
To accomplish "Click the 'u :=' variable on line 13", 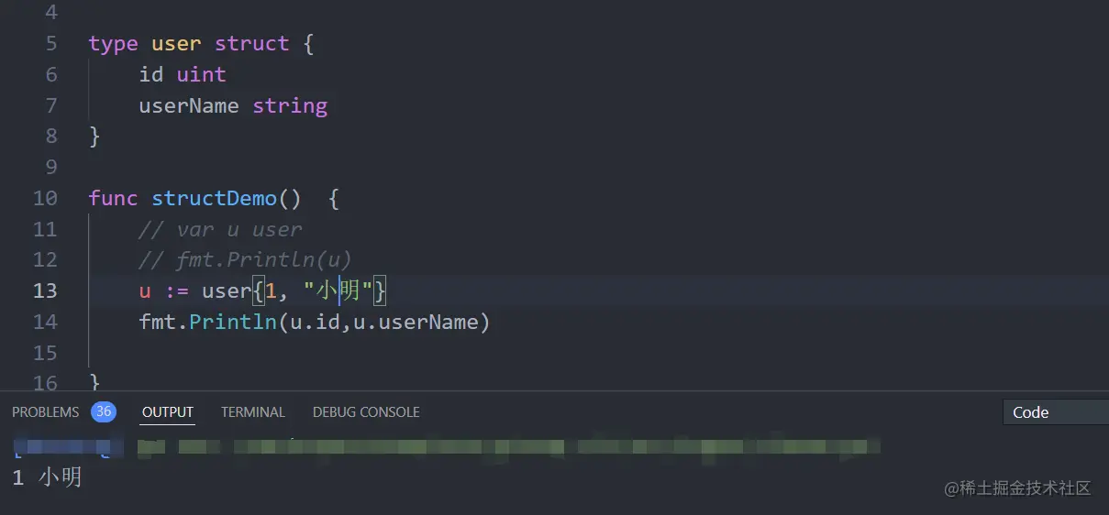I will tap(163, 291).
